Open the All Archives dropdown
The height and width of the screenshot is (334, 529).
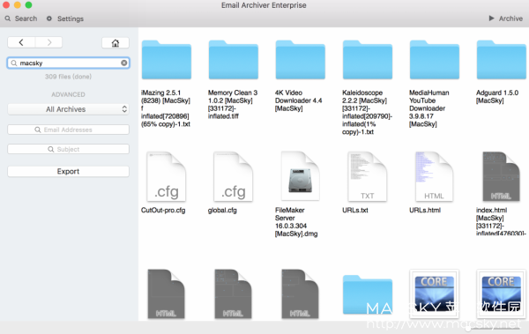(69, 109)
